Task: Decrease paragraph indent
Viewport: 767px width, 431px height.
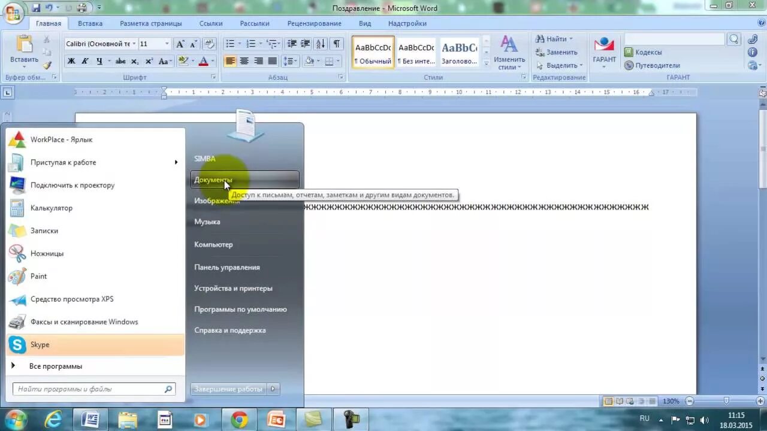Action: coord(292,44)
